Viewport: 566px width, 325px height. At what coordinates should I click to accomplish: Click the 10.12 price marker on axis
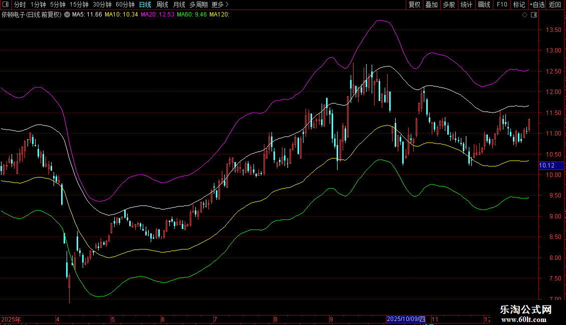(x=551, y=165)
